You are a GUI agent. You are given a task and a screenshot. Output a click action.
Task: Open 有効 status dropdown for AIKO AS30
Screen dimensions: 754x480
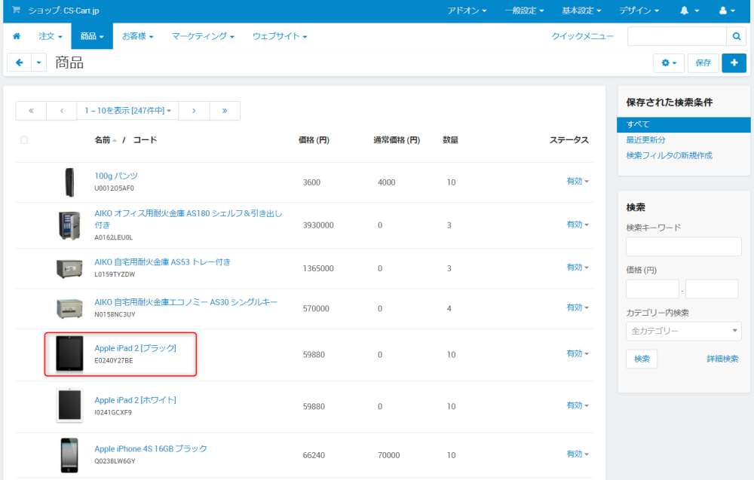[578, 307]
